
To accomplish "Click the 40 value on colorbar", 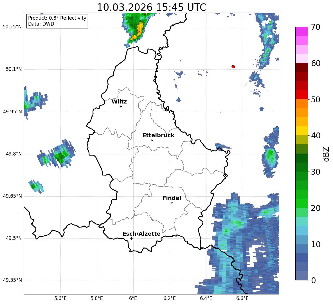I will pos(316,136).
